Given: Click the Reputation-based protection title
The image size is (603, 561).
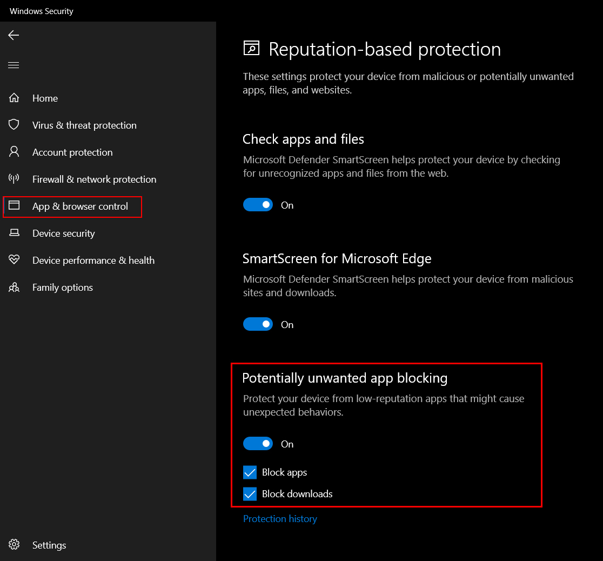Looking at the screenshot, I should 385,49.
